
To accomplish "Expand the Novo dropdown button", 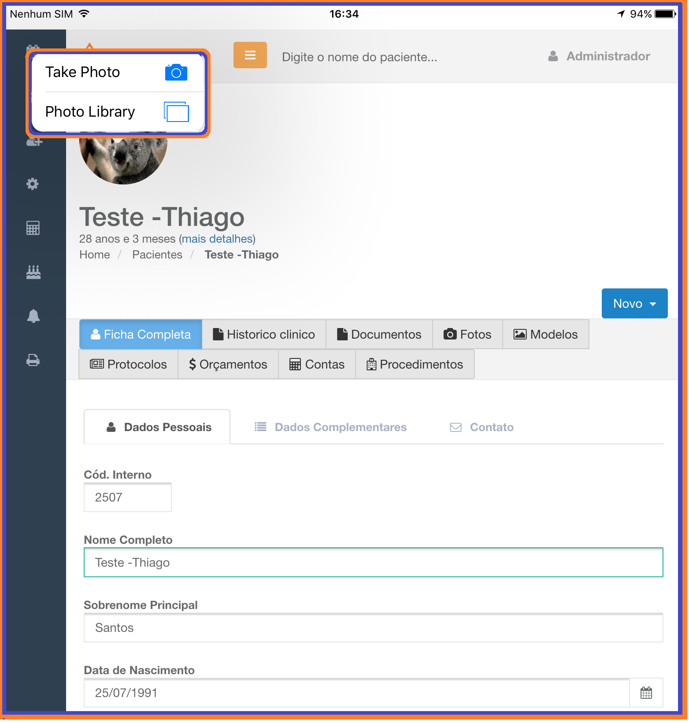I will (634, 303).
